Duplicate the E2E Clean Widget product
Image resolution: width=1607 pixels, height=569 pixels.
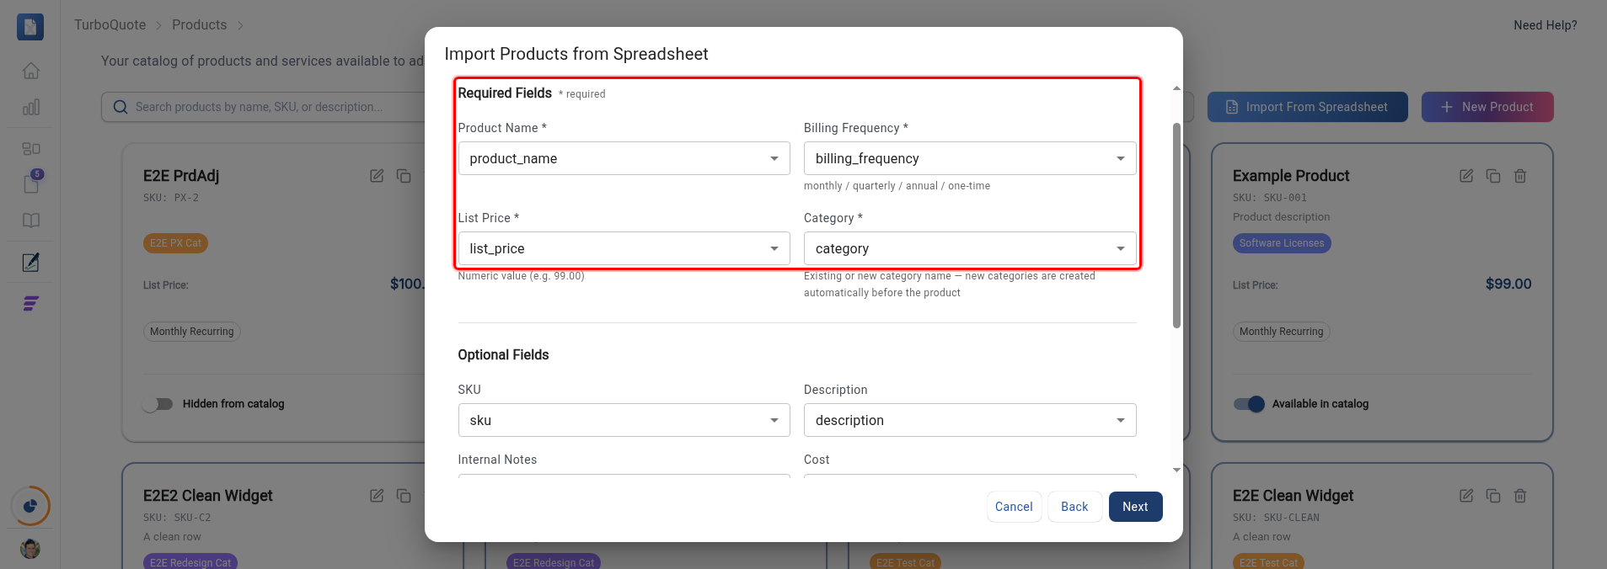click(1493, 496)
